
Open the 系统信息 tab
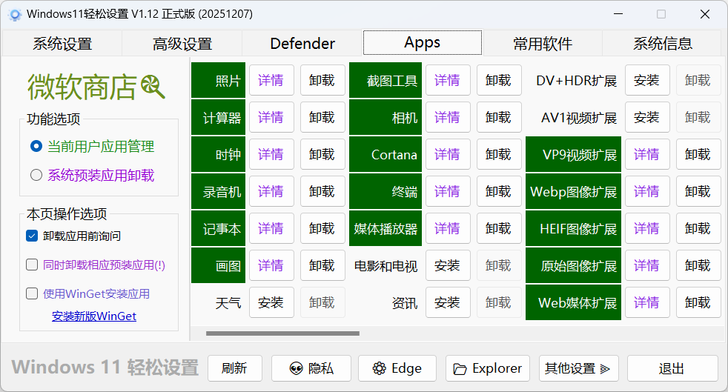[x=663, y=44]
